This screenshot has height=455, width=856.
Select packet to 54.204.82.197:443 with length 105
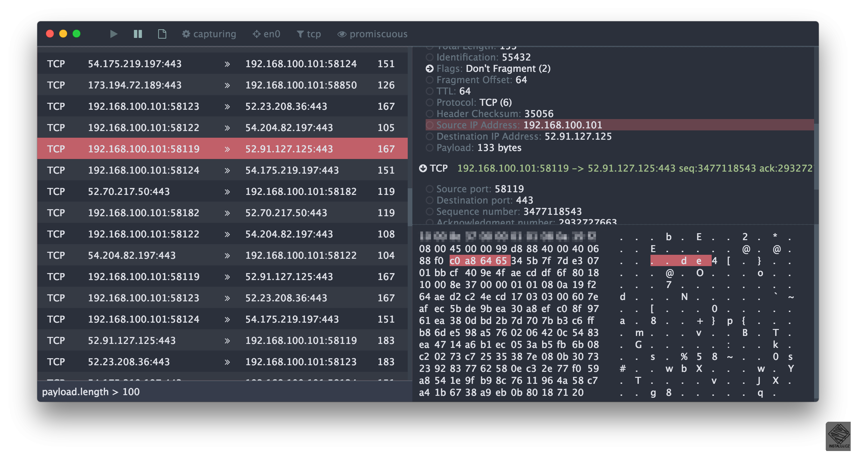(222, 128)
